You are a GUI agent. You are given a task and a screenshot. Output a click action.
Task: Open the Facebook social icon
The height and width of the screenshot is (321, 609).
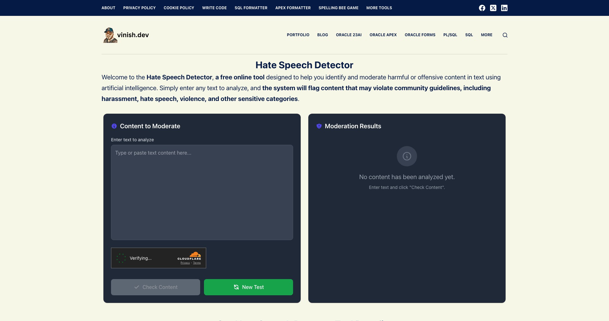point(482,8)
